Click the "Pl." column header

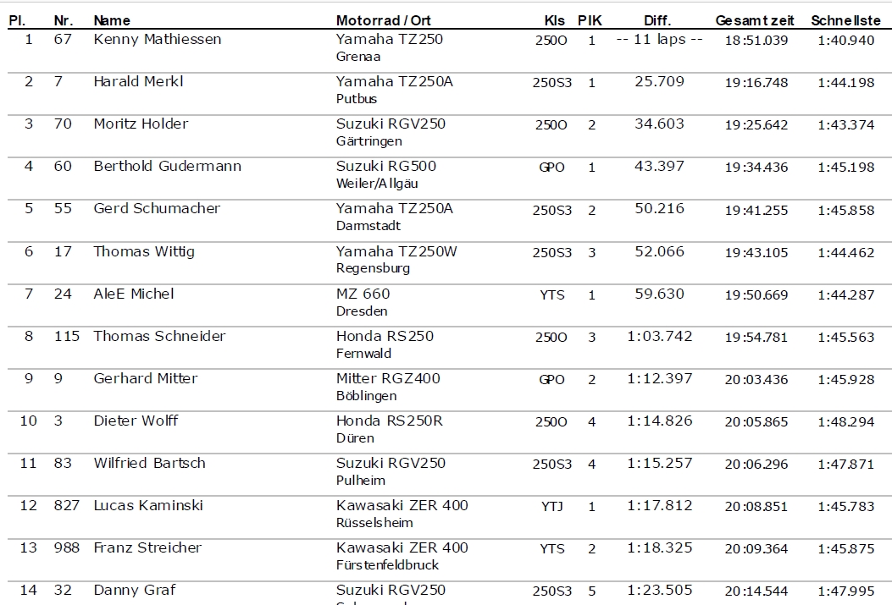tap(16, 20)
